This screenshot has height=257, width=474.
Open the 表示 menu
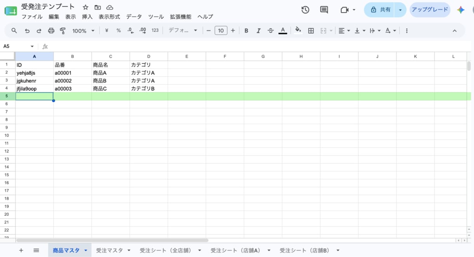click(x=71, y=17)
